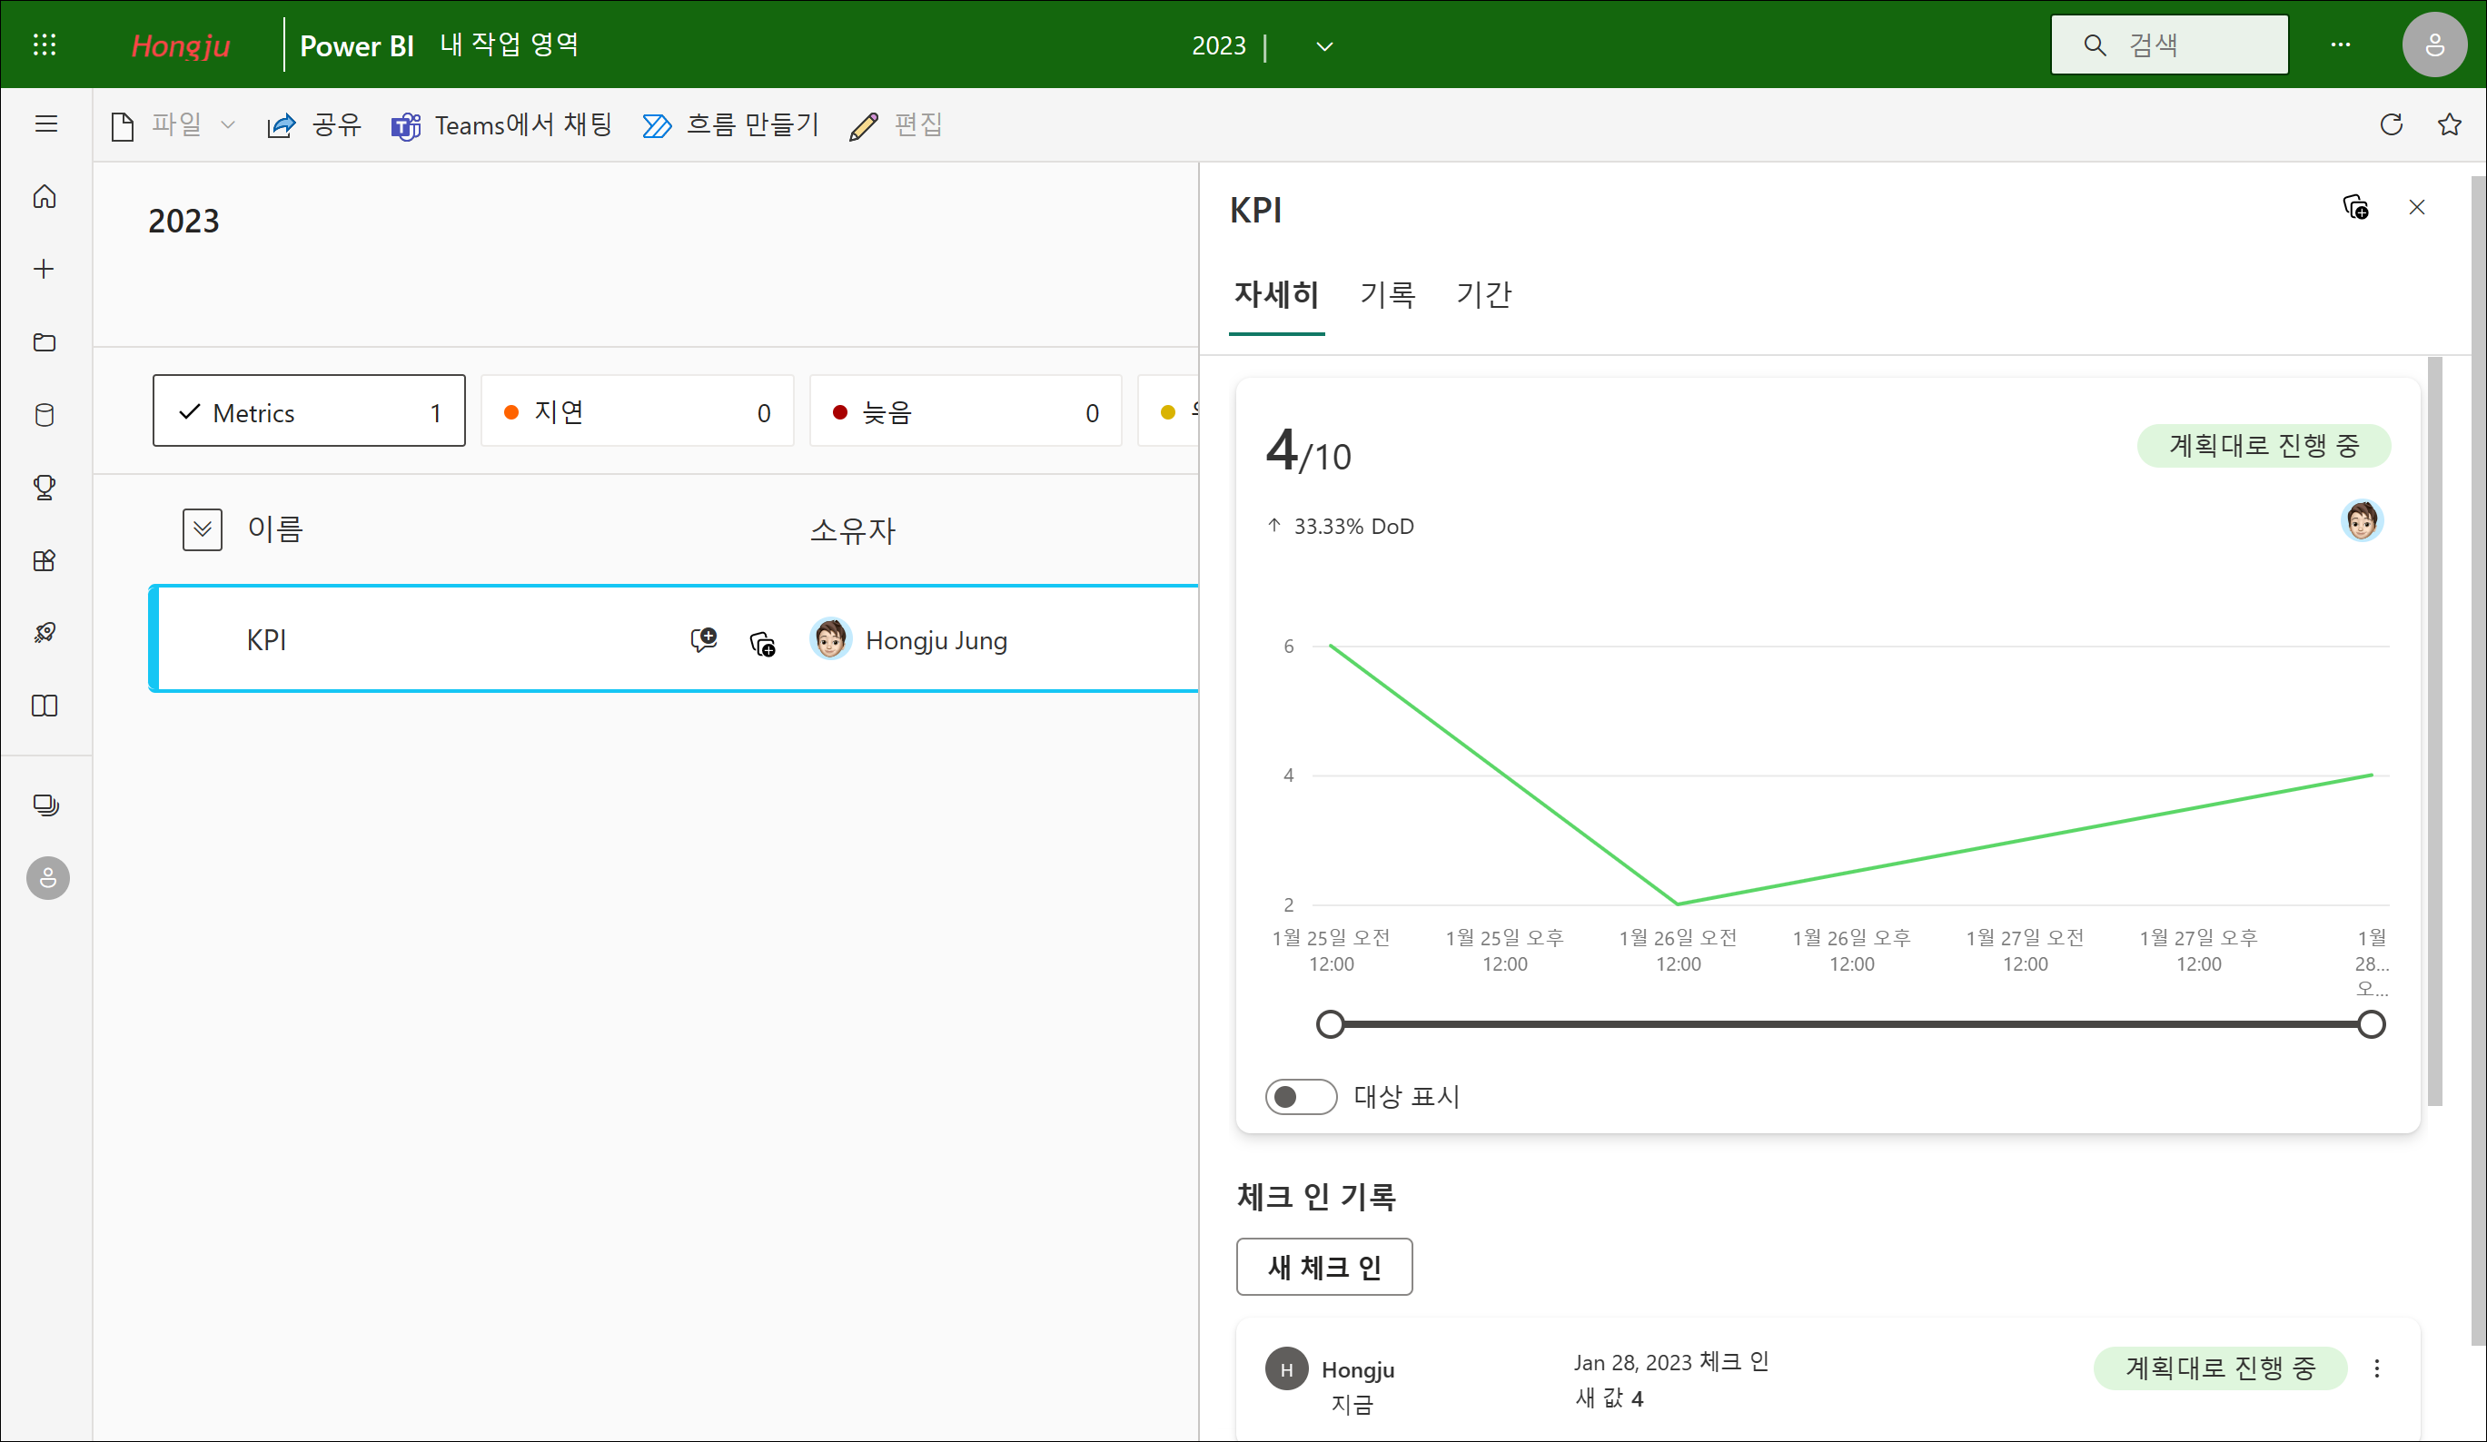This screenshot has height=1442, width=2487.
Task: Click the Home icon in the sidebar
Action: click(45, 196)
